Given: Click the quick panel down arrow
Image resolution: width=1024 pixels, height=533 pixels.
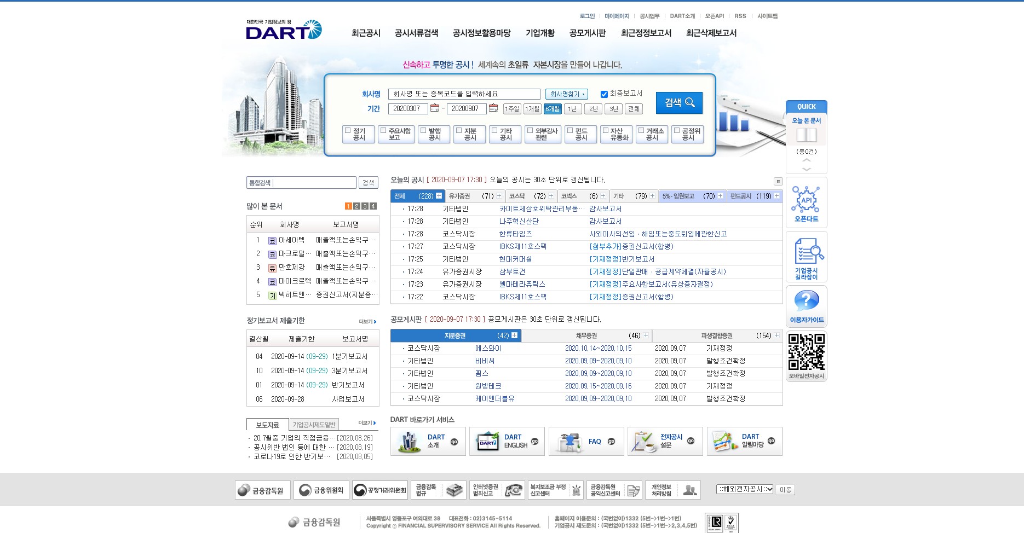Looking at the screenshot, I should tap(806, 169).
